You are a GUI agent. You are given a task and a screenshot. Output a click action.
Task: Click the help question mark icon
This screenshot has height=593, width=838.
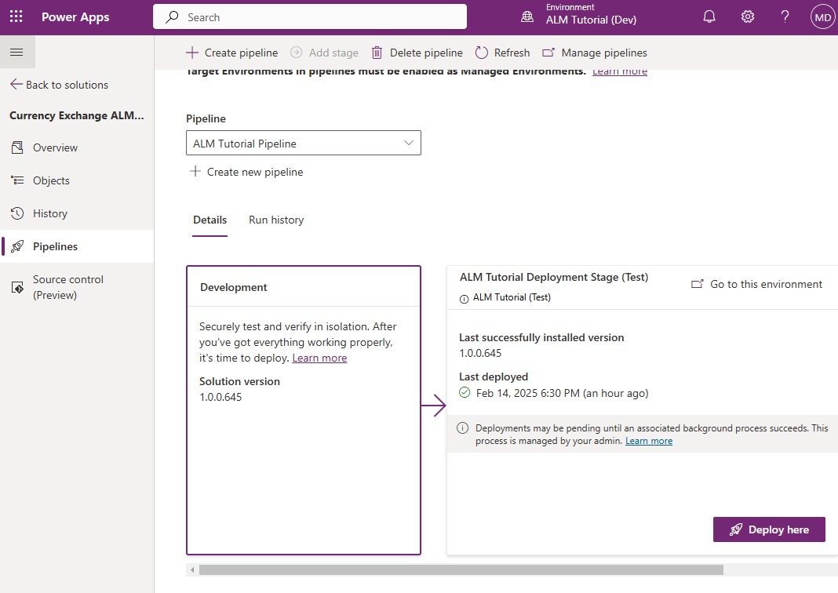pyautogui.click(x=785, y=16)
